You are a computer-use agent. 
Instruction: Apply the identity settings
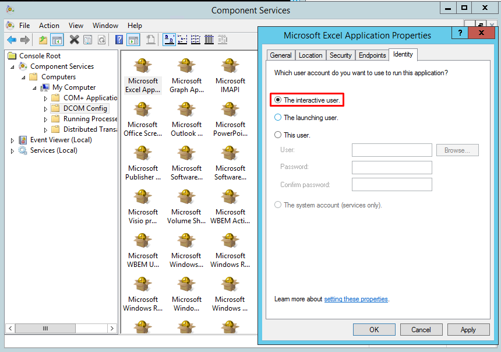tap(468, 330)
